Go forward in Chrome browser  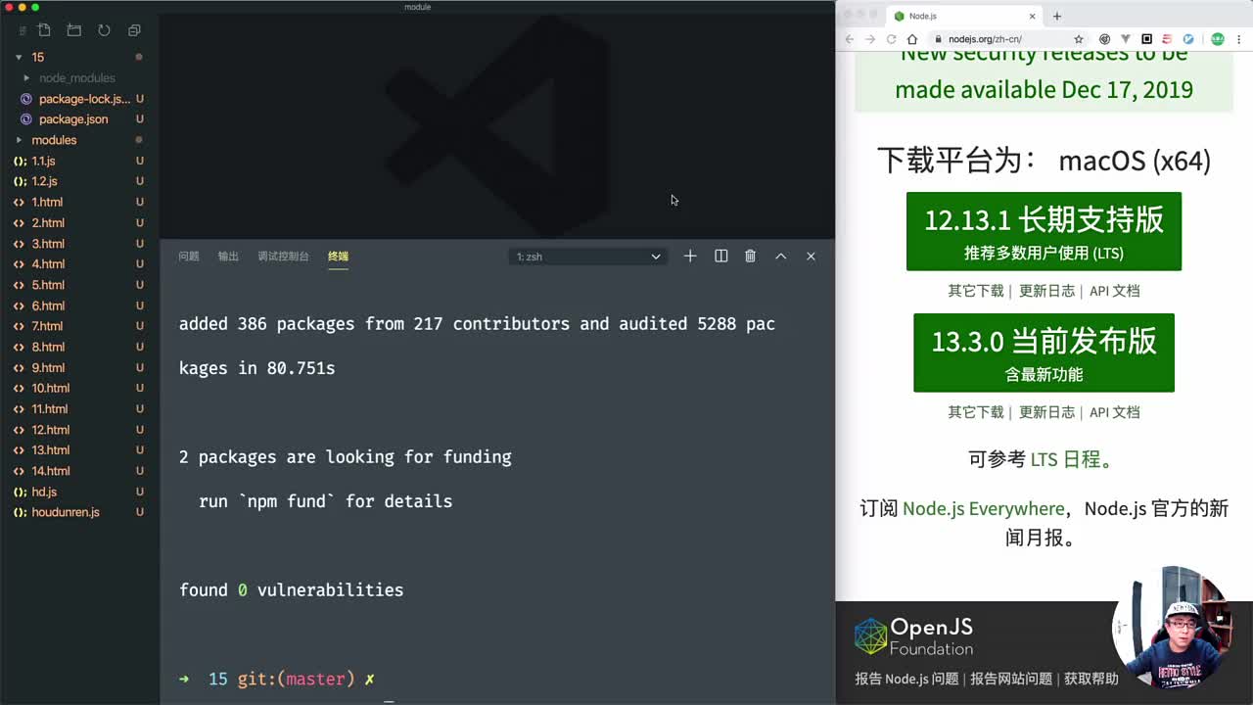(870, 39)
